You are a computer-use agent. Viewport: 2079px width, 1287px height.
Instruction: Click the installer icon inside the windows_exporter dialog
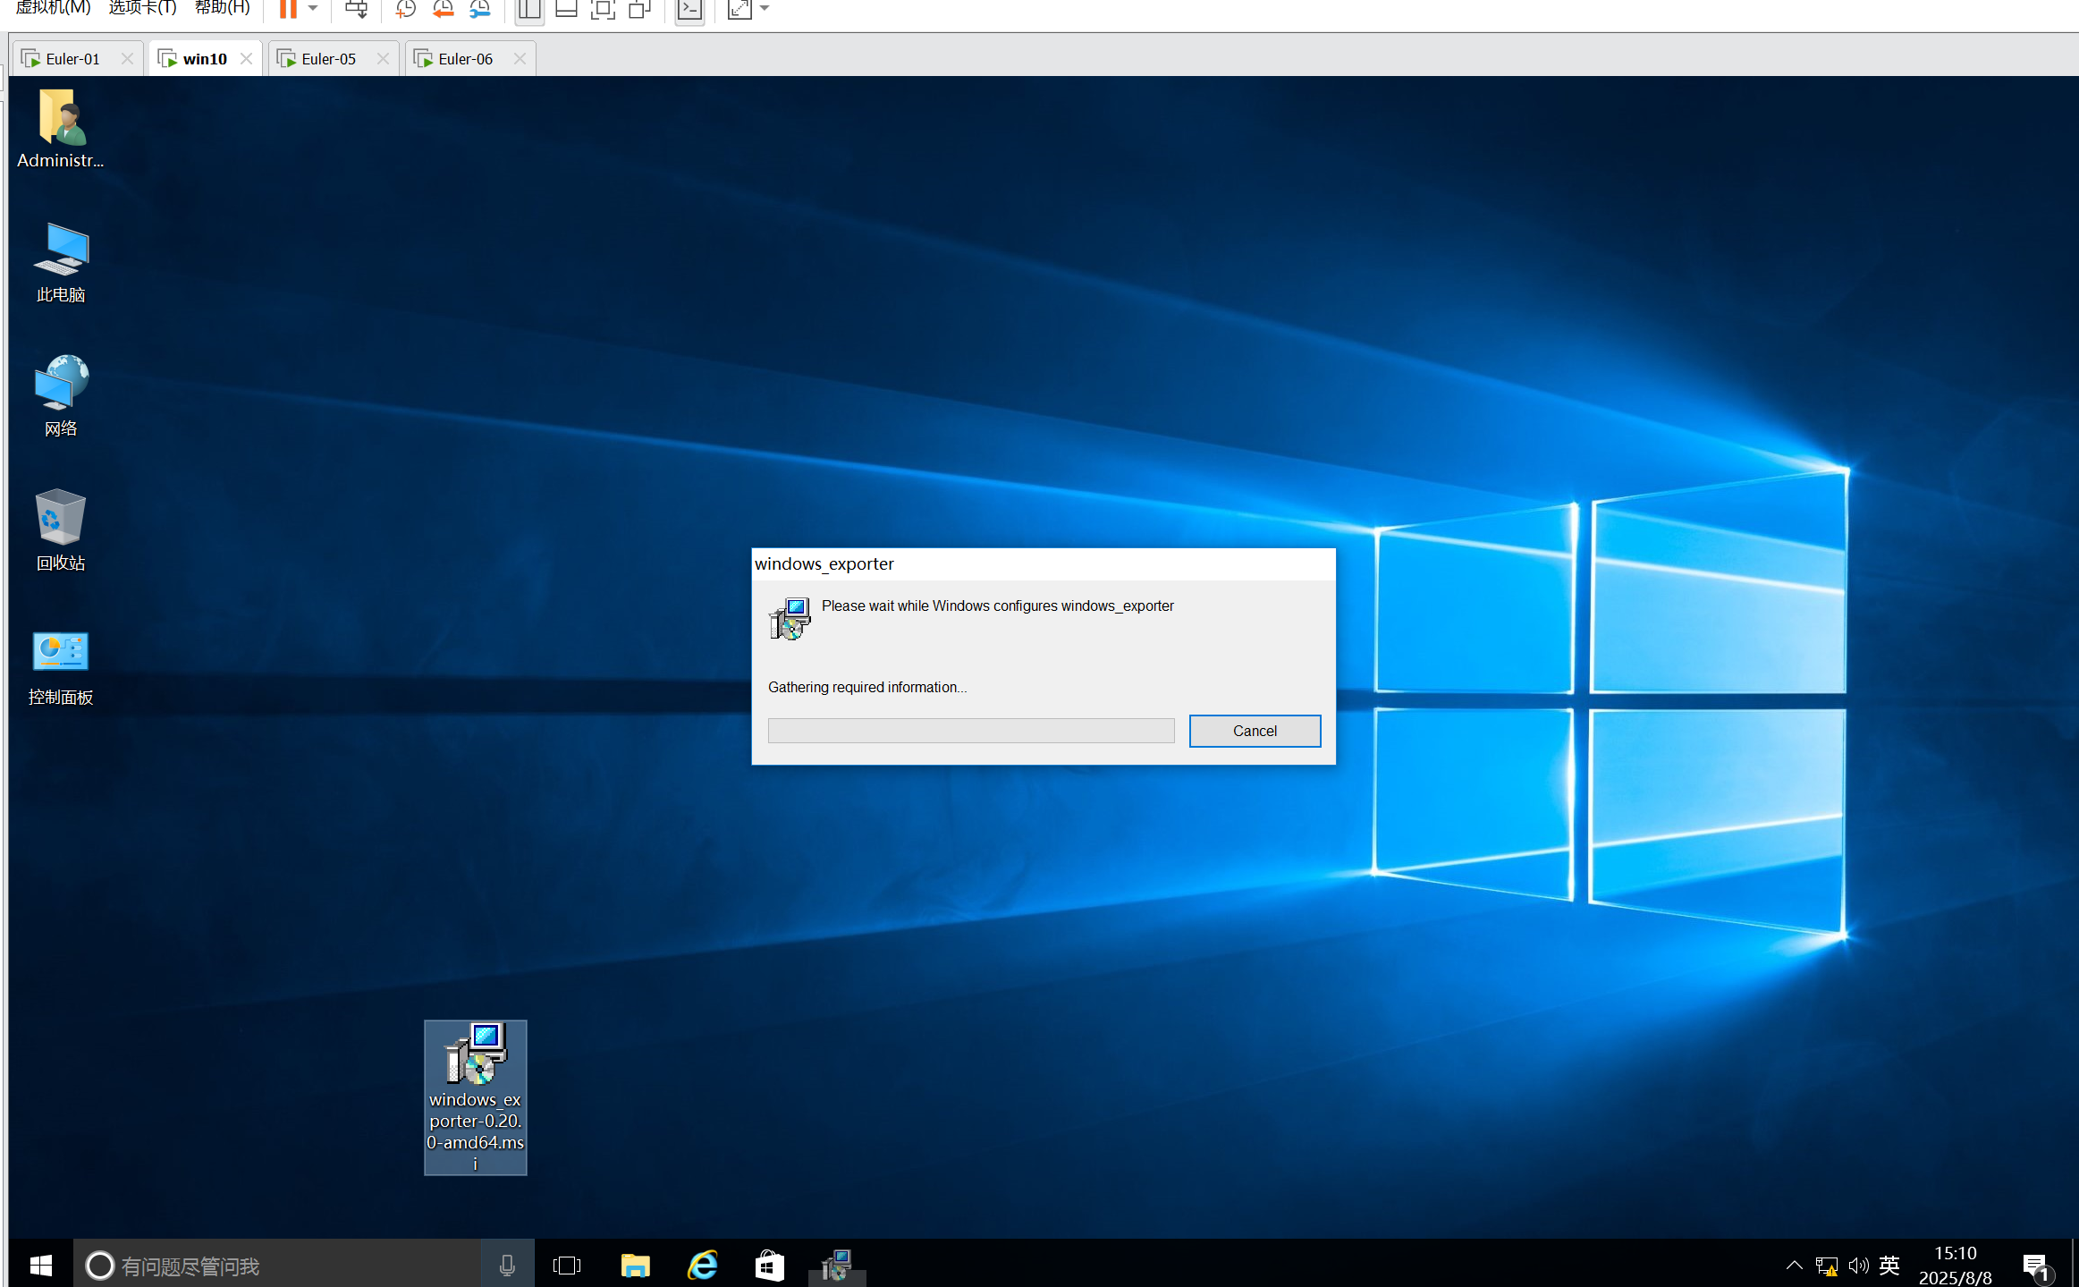[x=790, y=619]
